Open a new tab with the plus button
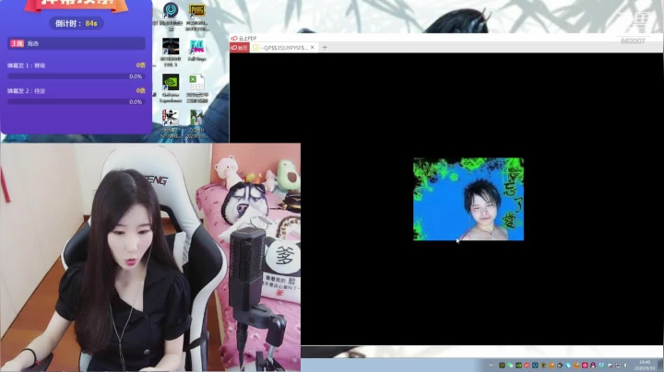 pos(325,47)
